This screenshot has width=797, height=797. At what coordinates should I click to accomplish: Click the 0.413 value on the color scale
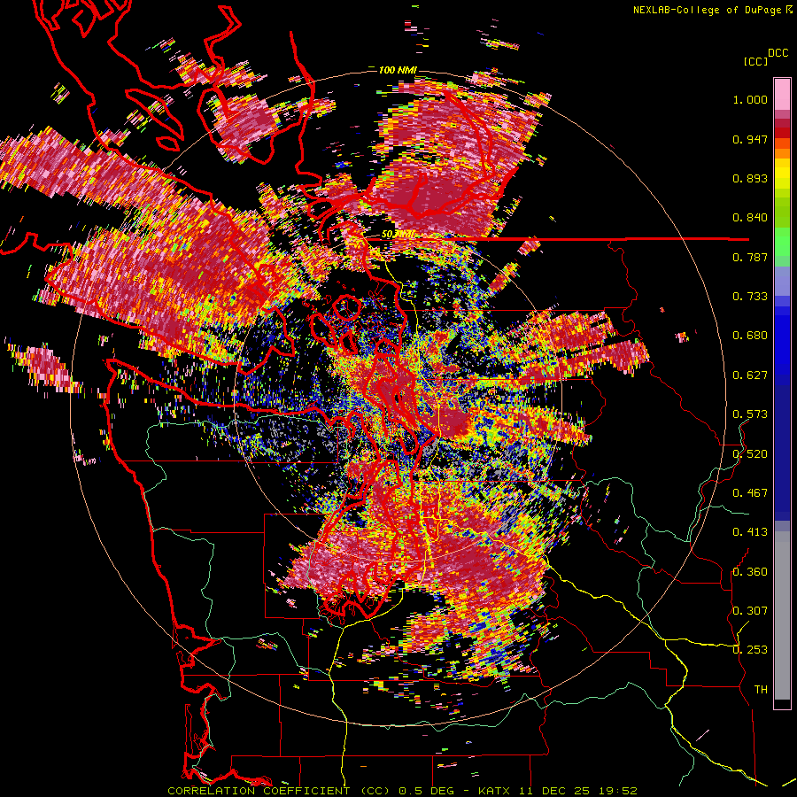[750, 532]
